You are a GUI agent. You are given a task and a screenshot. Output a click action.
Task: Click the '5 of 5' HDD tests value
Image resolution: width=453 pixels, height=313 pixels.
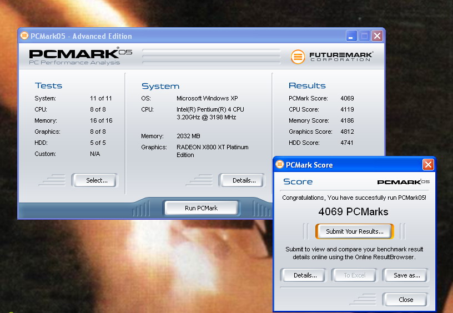tap(98, 143)
